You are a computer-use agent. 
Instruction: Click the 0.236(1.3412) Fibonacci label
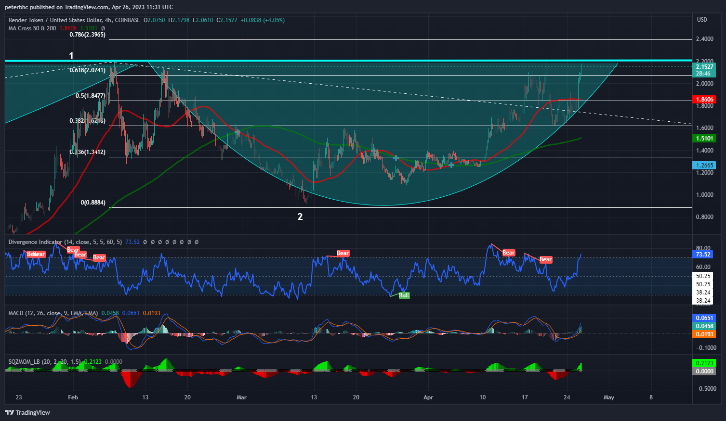pos(87,152)
